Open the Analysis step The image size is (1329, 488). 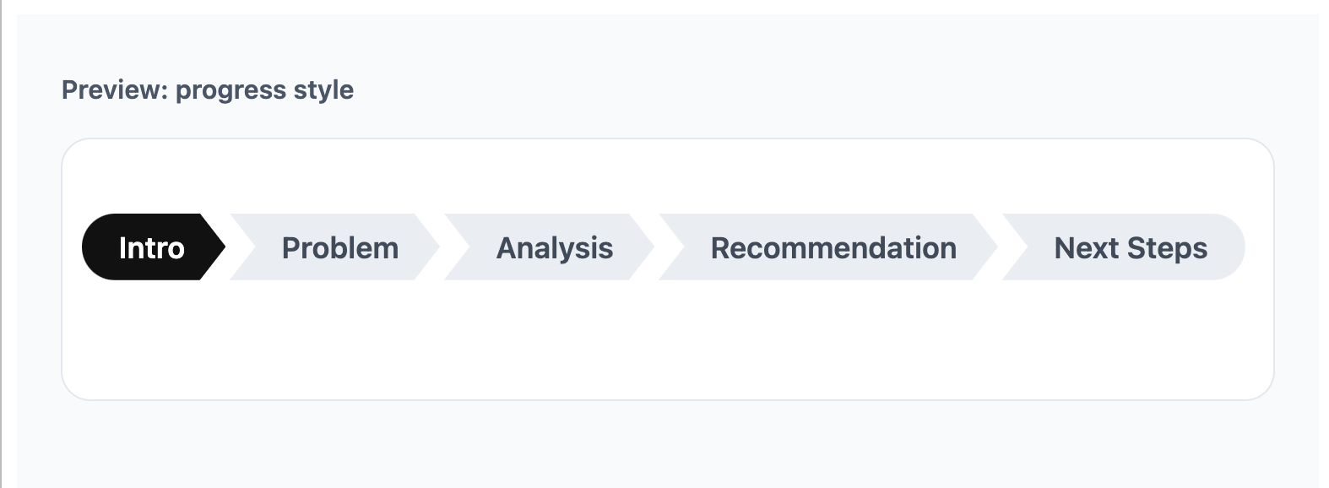[x=554, y=247]
